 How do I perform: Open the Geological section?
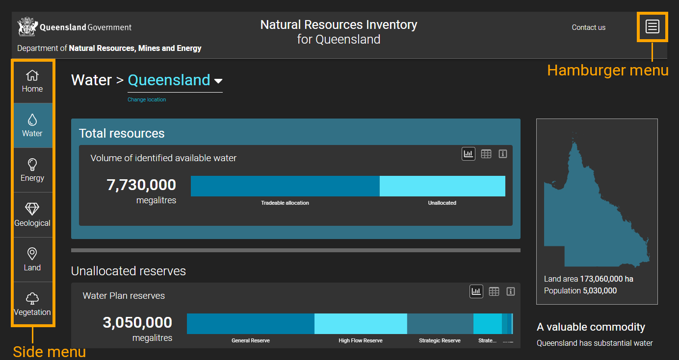pyautogui.click(x=32, y=215)
